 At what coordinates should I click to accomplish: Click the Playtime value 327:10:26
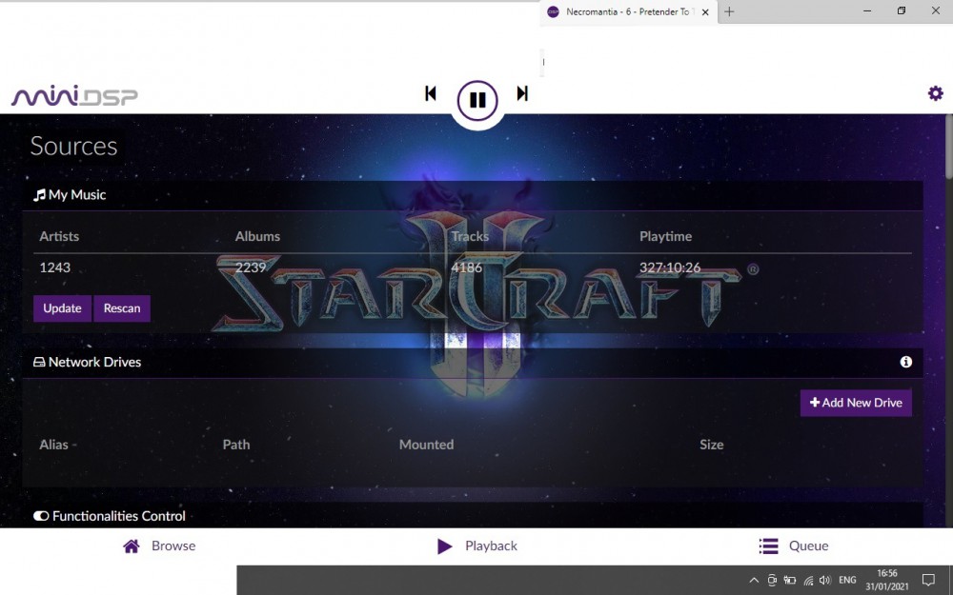670,268
